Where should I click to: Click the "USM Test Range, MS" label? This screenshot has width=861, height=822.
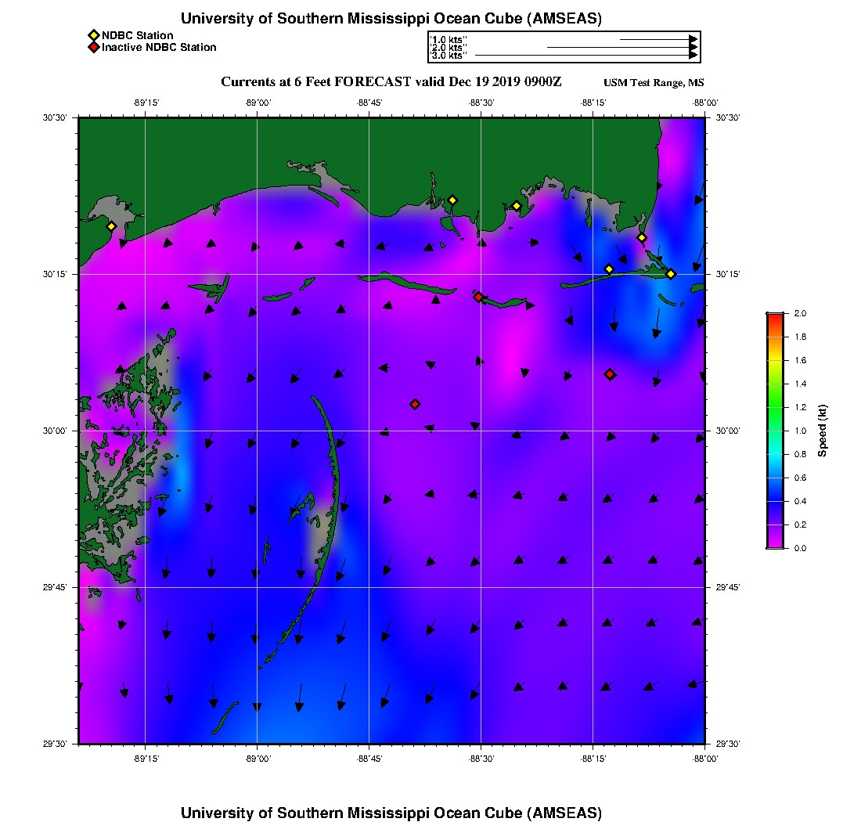654,83
